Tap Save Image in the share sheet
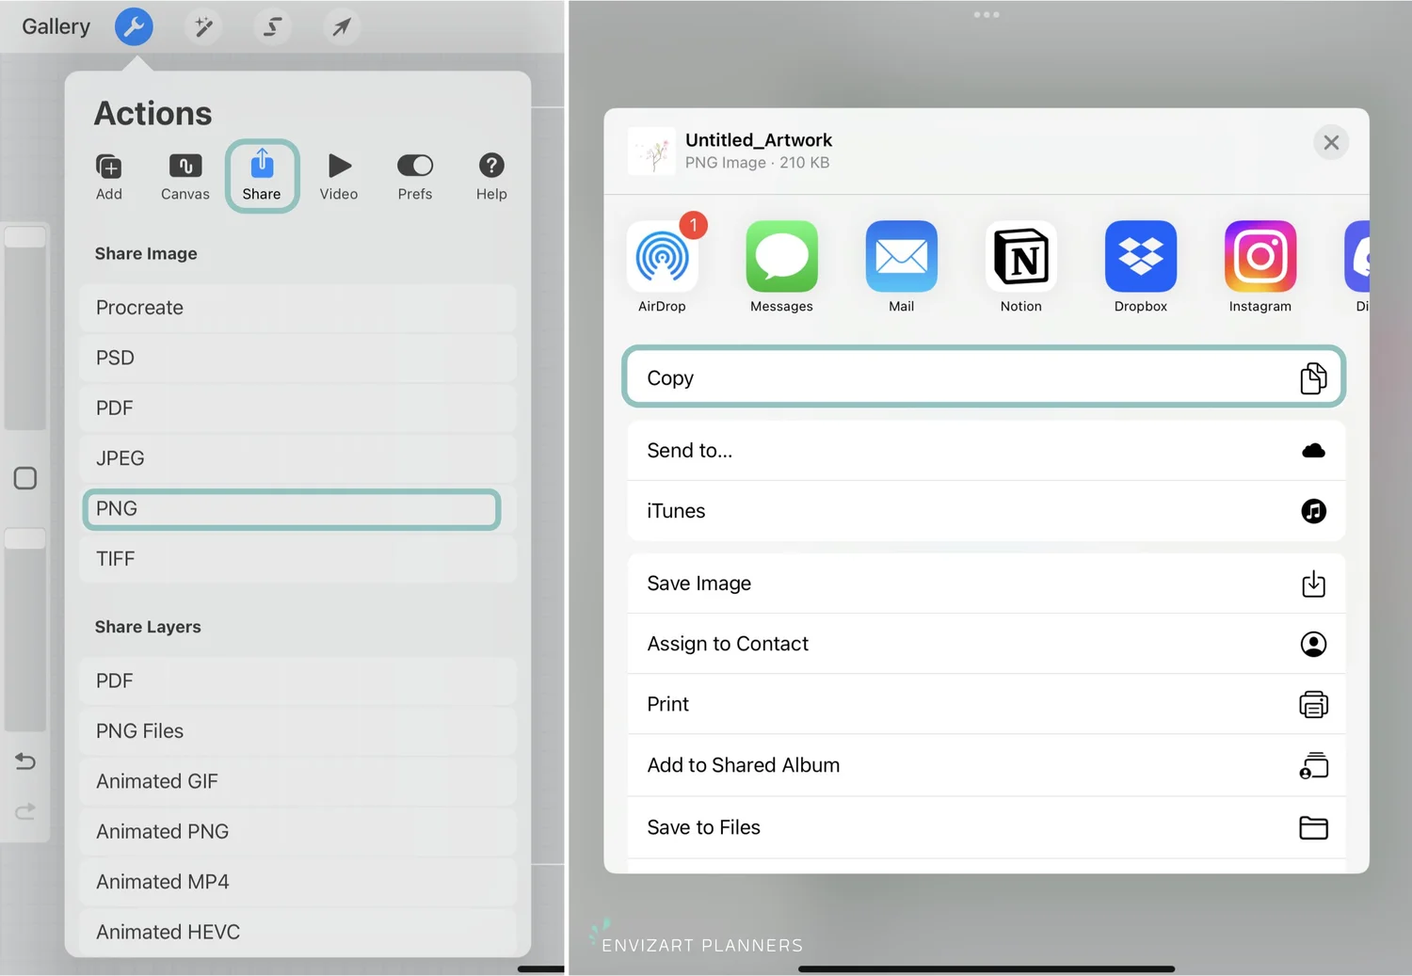The height and width of the screenshot is (976, 1412). point(984,583)
